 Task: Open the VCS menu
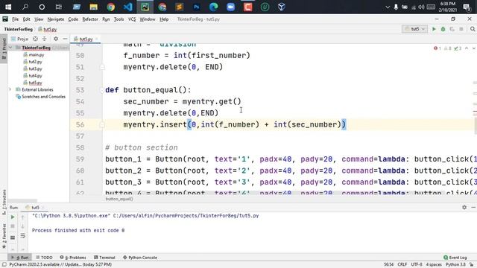pos(132,19)
